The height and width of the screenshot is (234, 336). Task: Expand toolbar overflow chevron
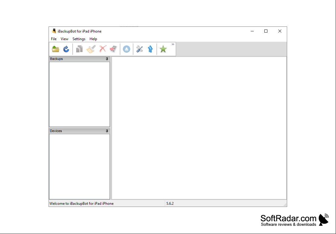click(173, 44)
